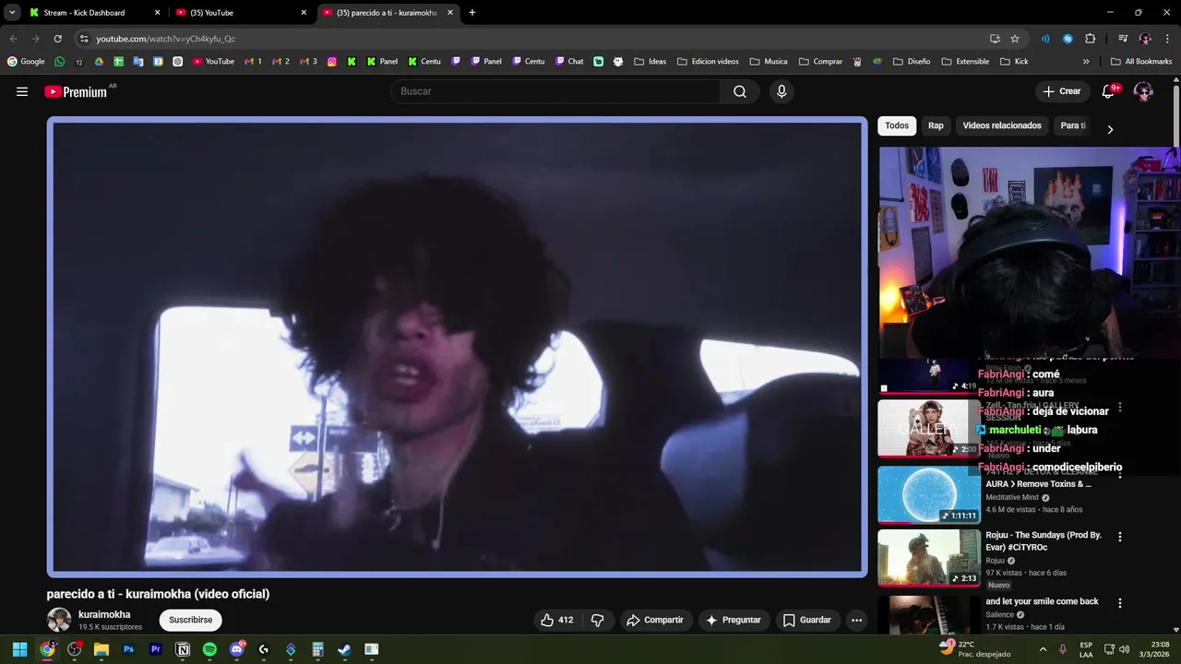This screenshot has height=664, width=1181.
Task: Open the WhatsApp bookmark icon
Action: coord(60,62)
